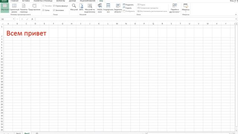The height and width of the screenshot is (134, 238).
Task: Open the ВСТАВКА insert tab
Action: coord(26,1)
